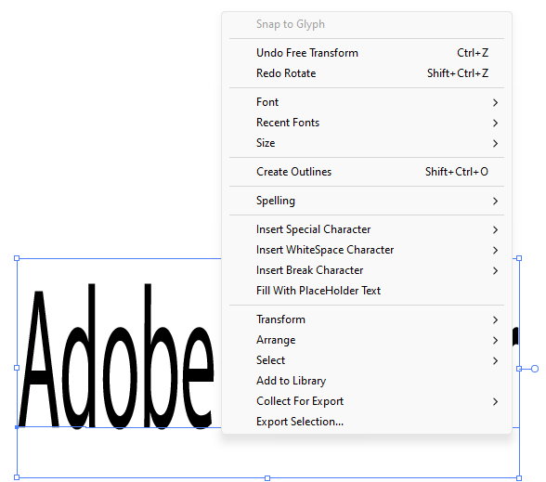Click the Adobe text on canvas
This screenshot has height=482, width=546.
pyautogui.click(x=116, y=357)
